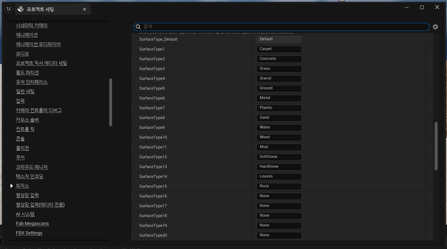
Task: Edit SurfaceType11 field containing Mud
Action: point(279,147)
